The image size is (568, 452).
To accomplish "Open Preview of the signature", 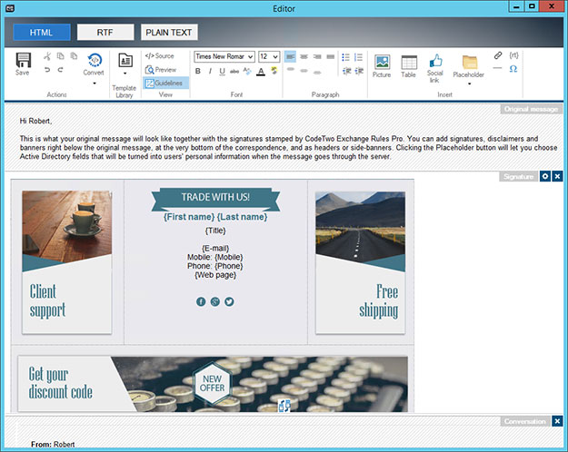I will pyautogui.click(x=161, y=70).
